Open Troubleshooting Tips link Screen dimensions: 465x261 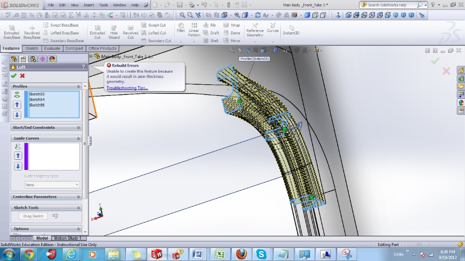click(x=127, y=88)
